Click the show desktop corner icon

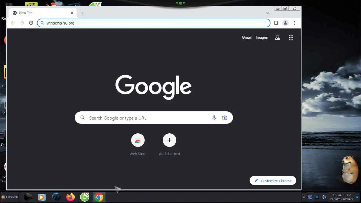click(x=357, y=197)
